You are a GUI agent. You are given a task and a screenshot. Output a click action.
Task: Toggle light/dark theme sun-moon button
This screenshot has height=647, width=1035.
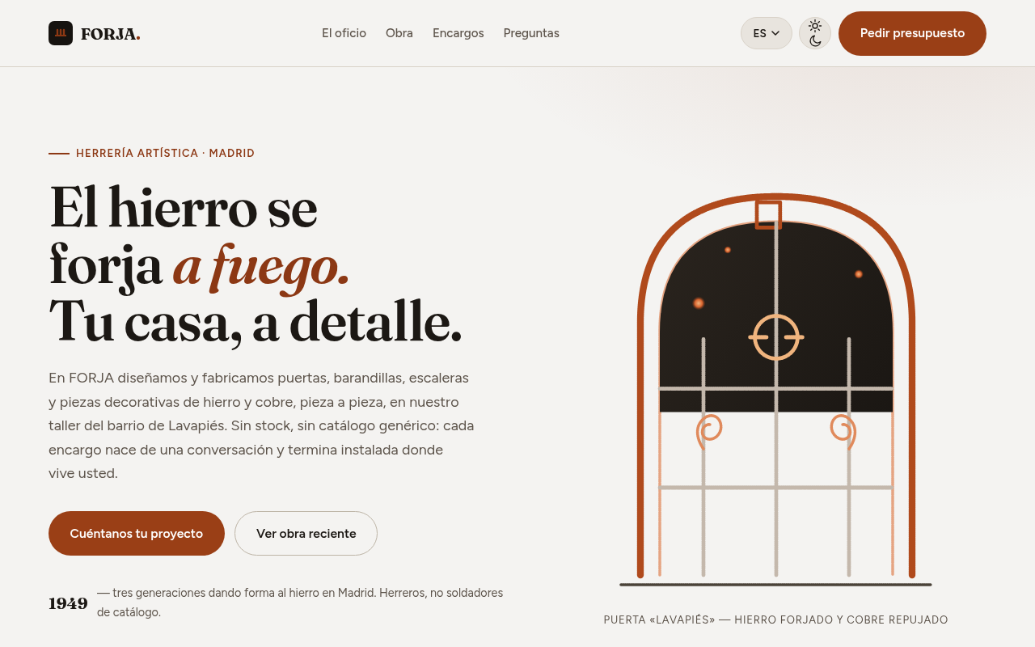[815, 33]
